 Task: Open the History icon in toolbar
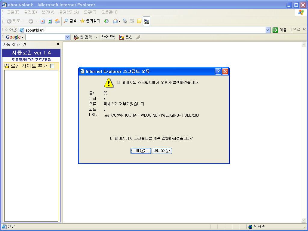pos(106,21)
